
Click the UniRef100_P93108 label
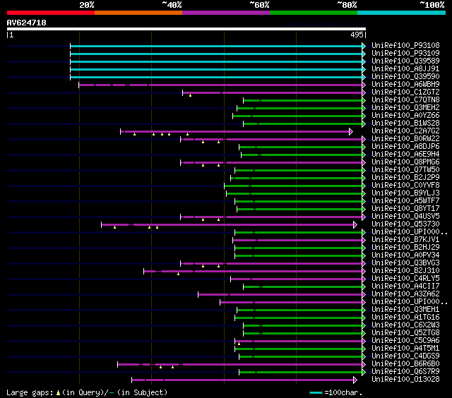pos(405,45)
